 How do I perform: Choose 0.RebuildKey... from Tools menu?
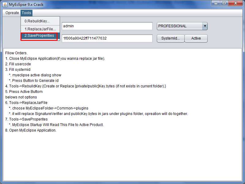tap(40, 21)
